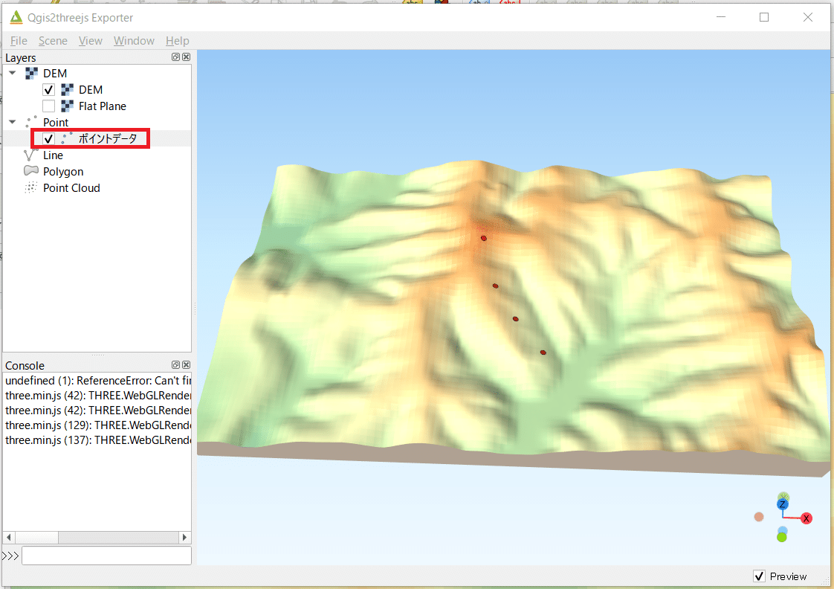Select the DEM group raster icon
Screen dimensions: 834x589
[x=31, y=74]
